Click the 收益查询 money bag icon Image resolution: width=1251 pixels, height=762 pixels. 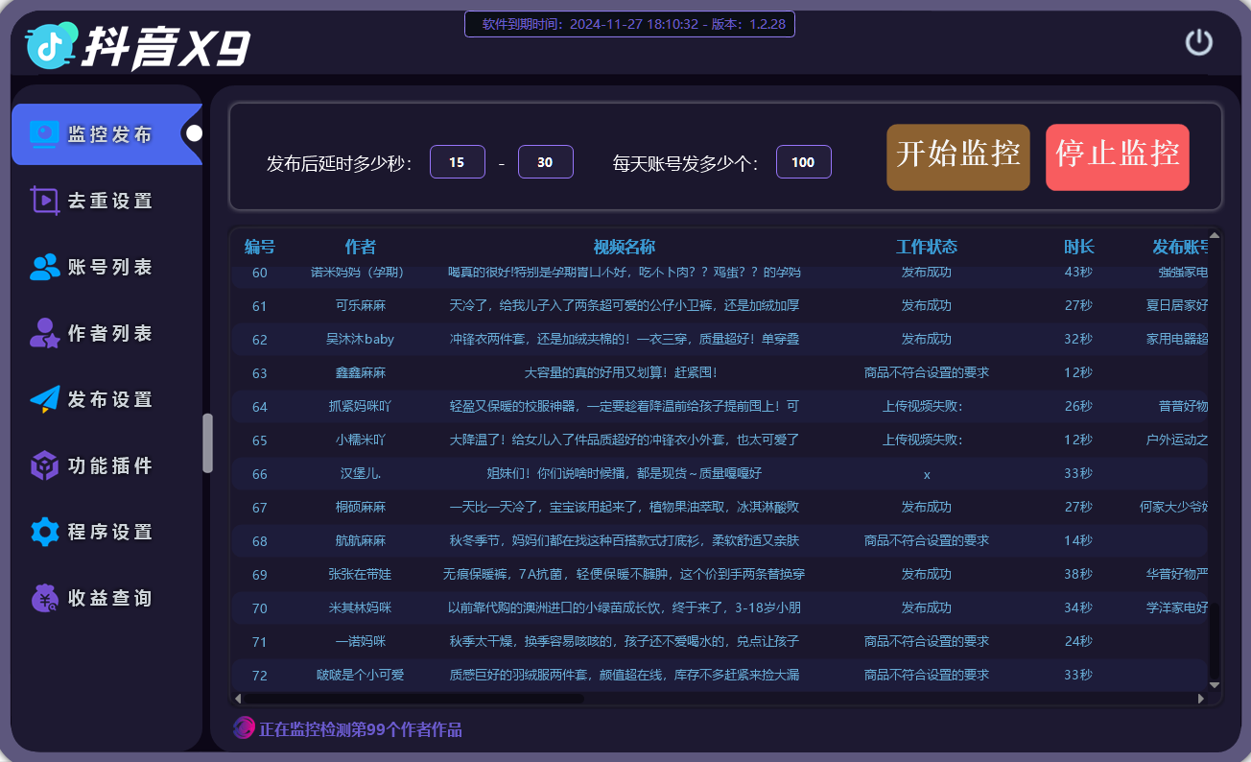pos(44,598)
